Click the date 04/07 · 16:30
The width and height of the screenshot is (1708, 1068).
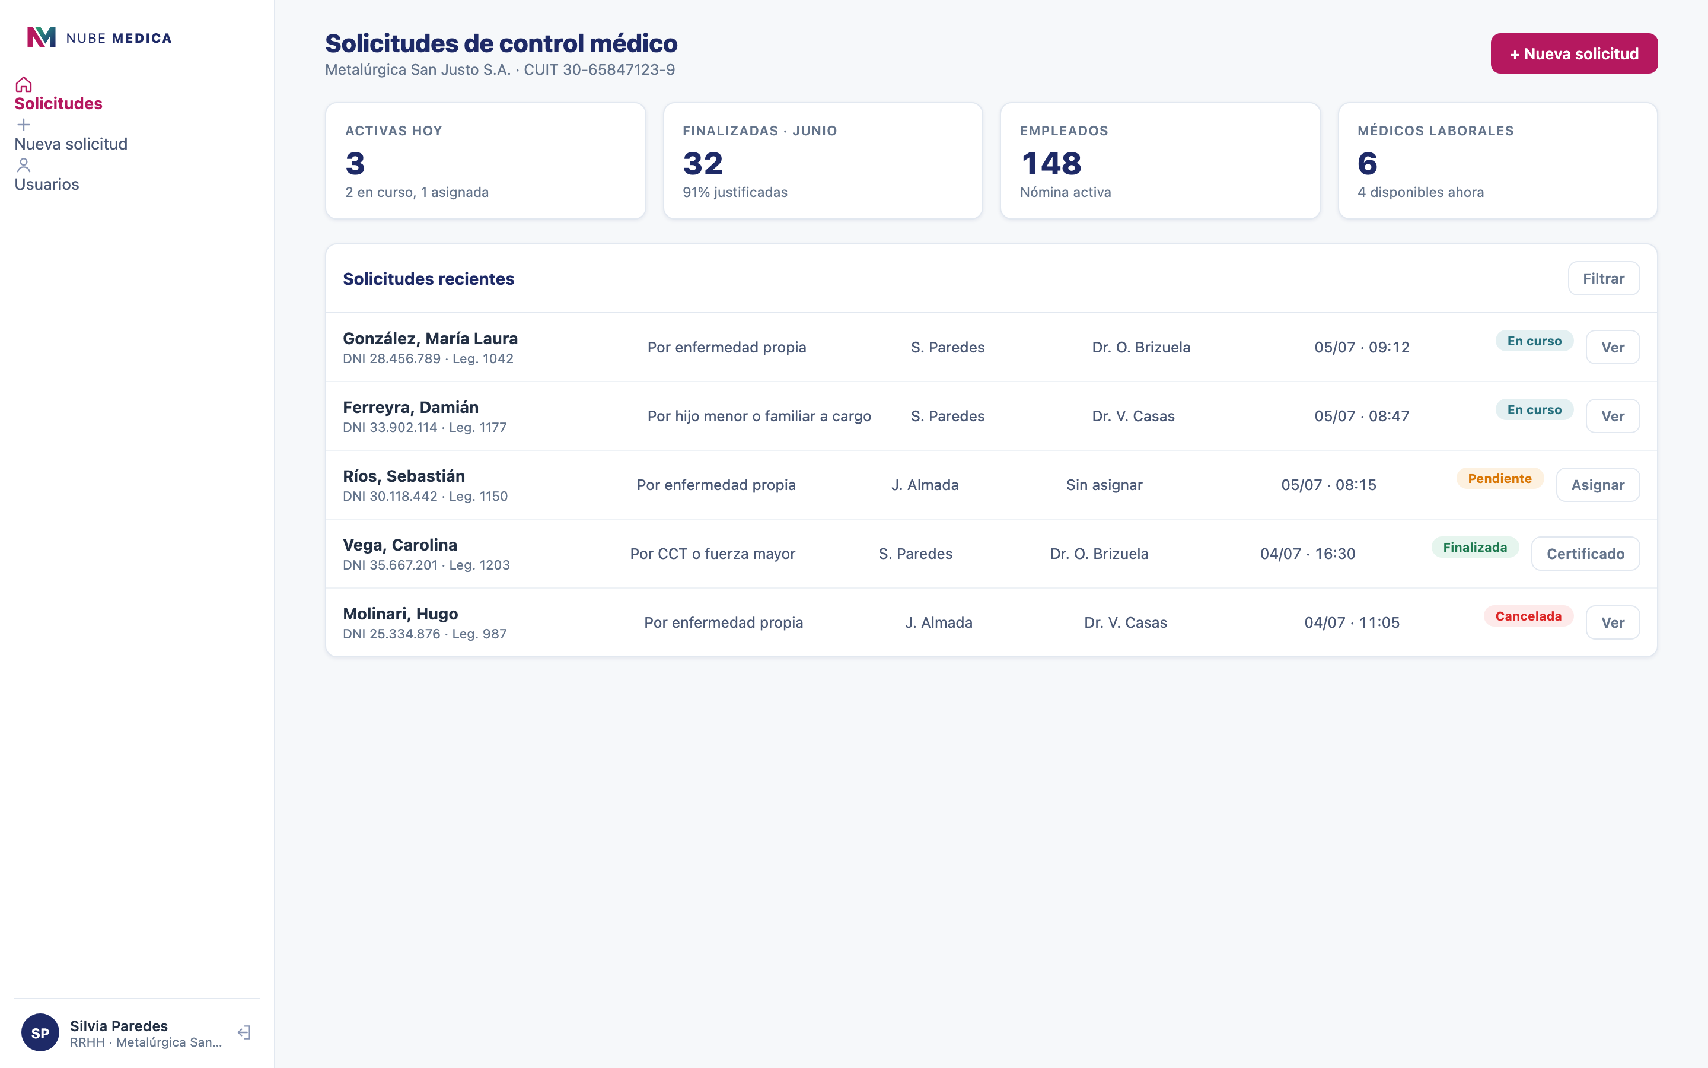click(x=1308, y=554)
